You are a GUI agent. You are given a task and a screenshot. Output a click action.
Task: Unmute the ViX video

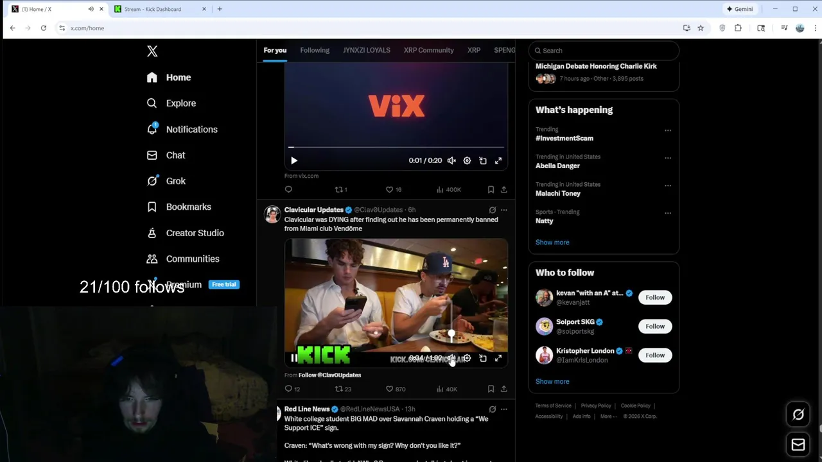point(451,160)
